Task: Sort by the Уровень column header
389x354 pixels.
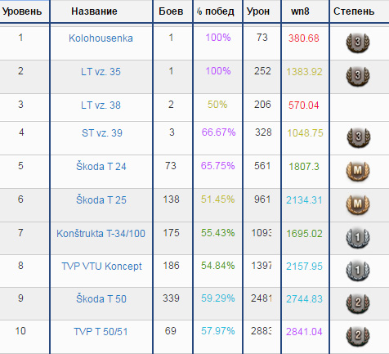Action: tap(22, 11)
